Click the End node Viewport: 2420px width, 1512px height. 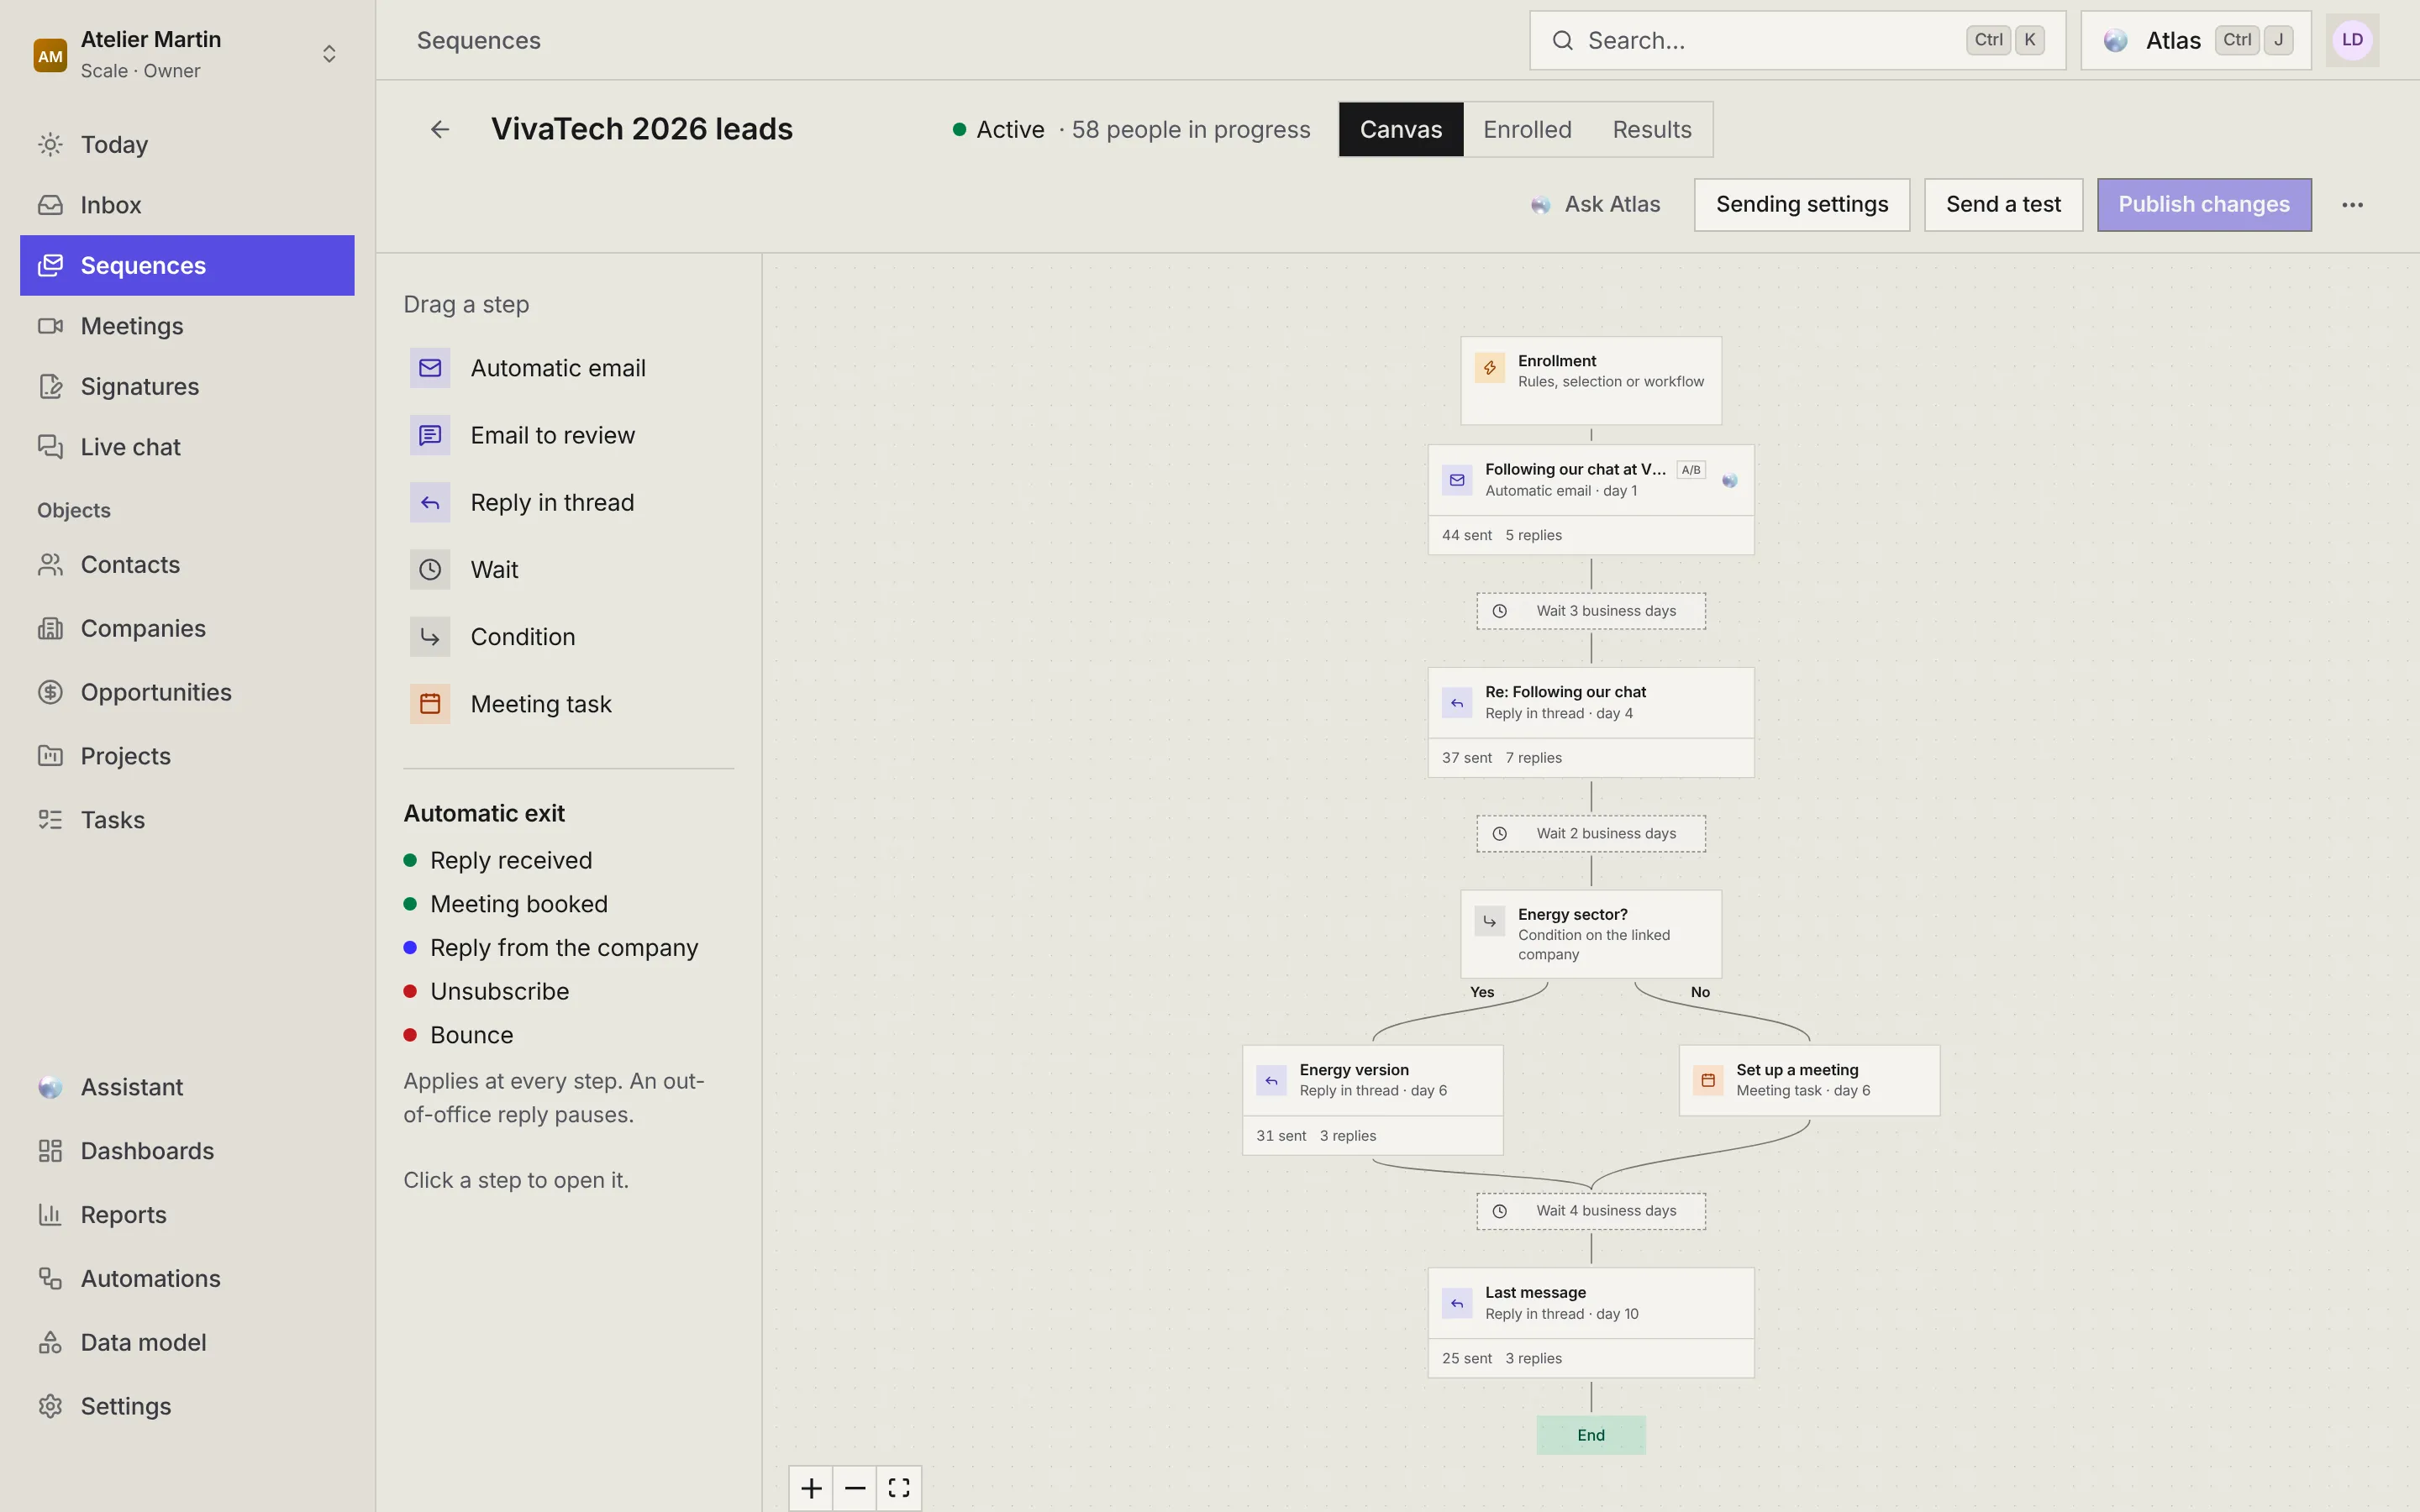pos(1591,1435)
